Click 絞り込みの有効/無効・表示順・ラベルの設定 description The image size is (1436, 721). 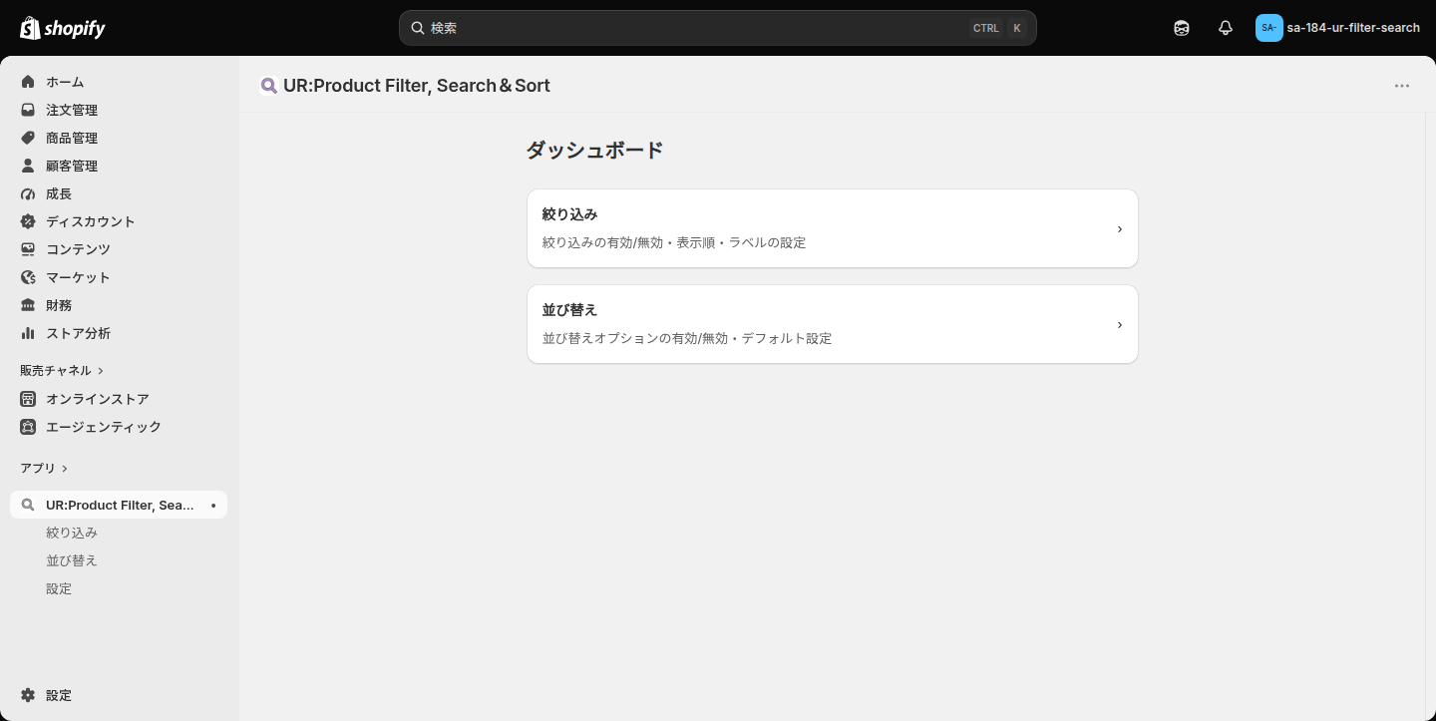(x=674, y=242)
